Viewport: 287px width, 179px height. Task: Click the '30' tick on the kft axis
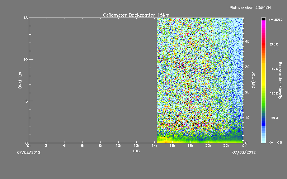click(247, 67)
